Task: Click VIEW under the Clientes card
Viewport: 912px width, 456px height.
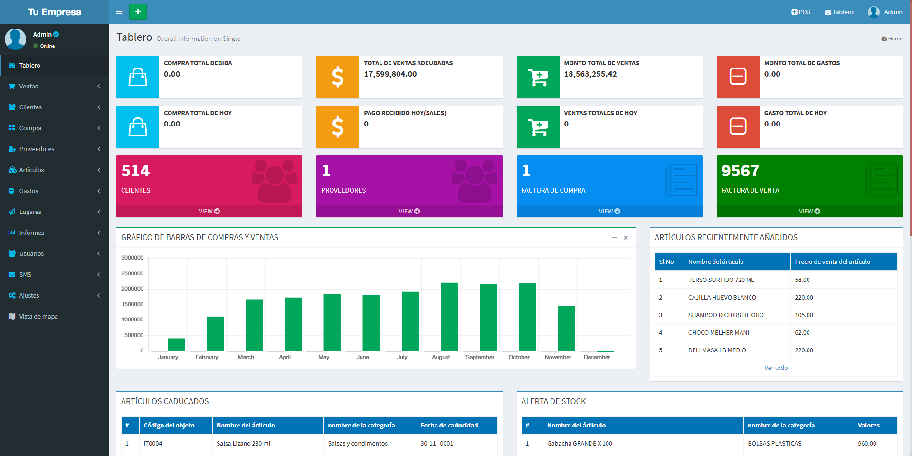Action: pyautogui.click(x=209, y=211)
